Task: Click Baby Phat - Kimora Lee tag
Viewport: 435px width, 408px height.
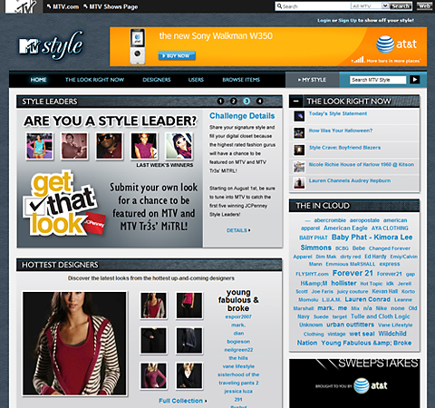Action: point(372,238)
